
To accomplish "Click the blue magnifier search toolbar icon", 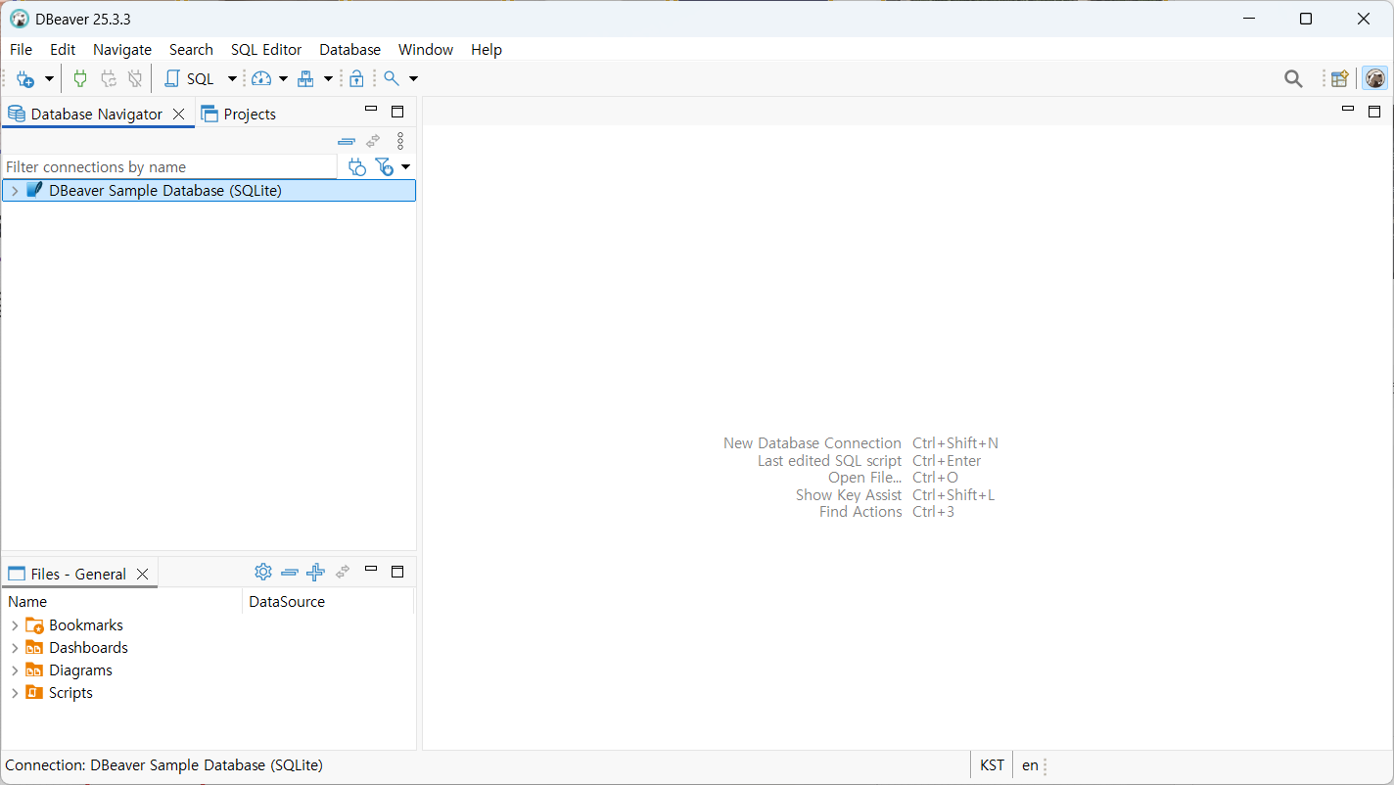I will pos(392,78).
